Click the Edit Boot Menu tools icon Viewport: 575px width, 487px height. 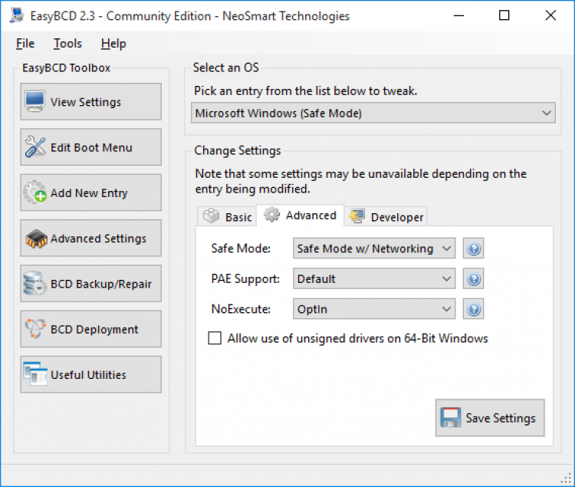(35, 147)
